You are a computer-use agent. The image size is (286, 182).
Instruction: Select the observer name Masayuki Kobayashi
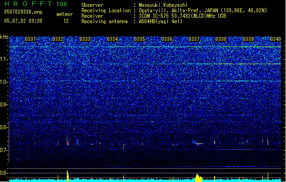point(163,5)
